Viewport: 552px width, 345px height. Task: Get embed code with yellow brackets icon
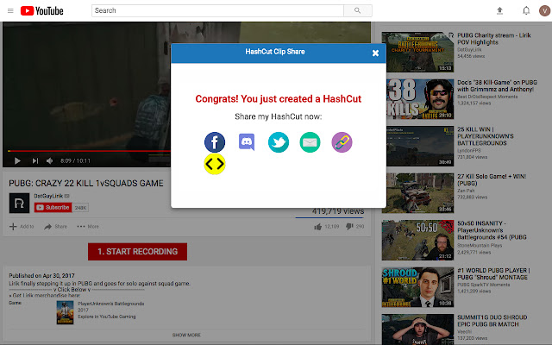(x=215, y=164)
